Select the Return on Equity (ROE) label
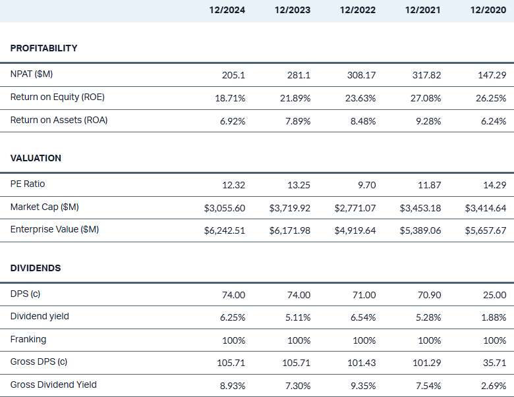This screenshot has height=397, width=514. pos(57,97)
